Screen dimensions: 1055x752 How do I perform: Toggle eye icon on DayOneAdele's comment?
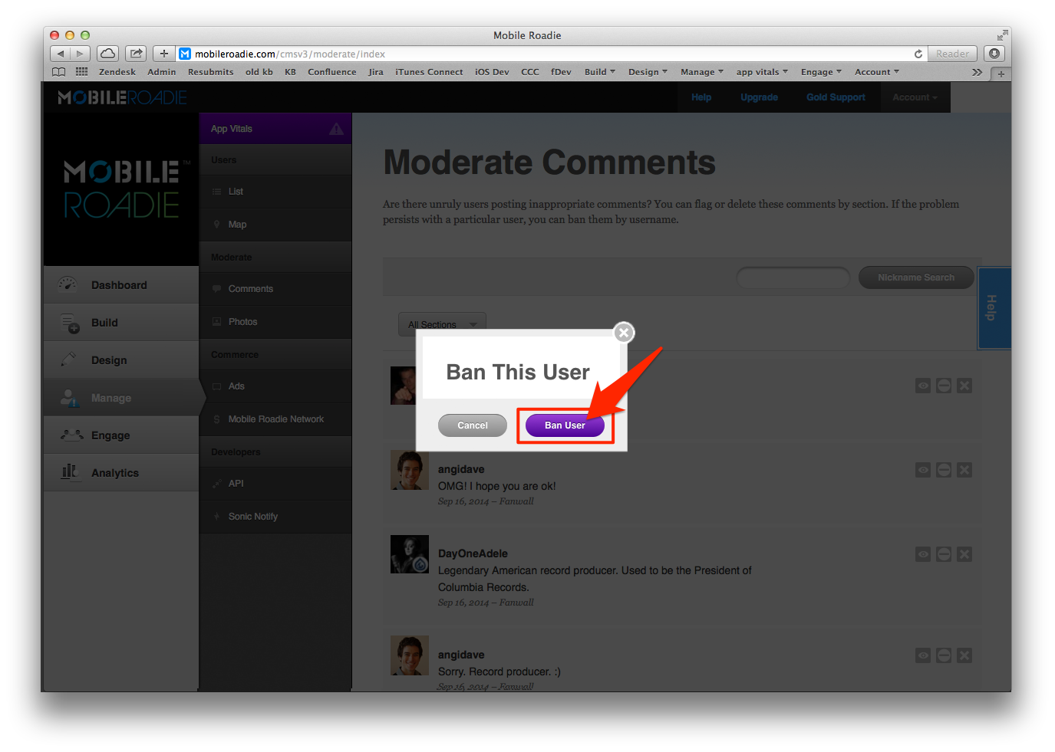(923, 554)
